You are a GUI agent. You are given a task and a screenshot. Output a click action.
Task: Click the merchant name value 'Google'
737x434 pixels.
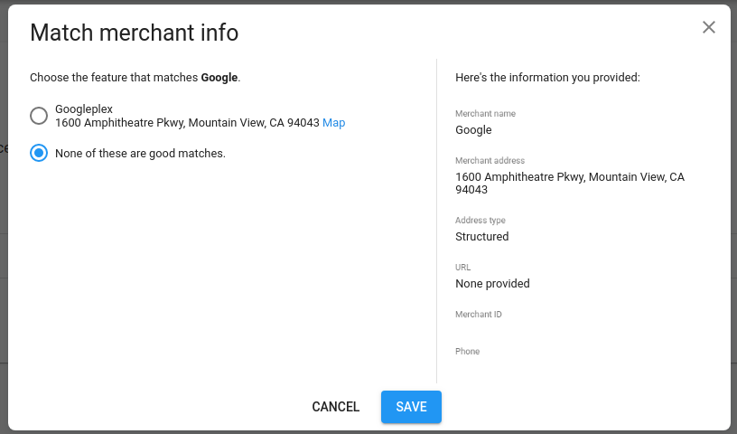(x=473, y=130)
